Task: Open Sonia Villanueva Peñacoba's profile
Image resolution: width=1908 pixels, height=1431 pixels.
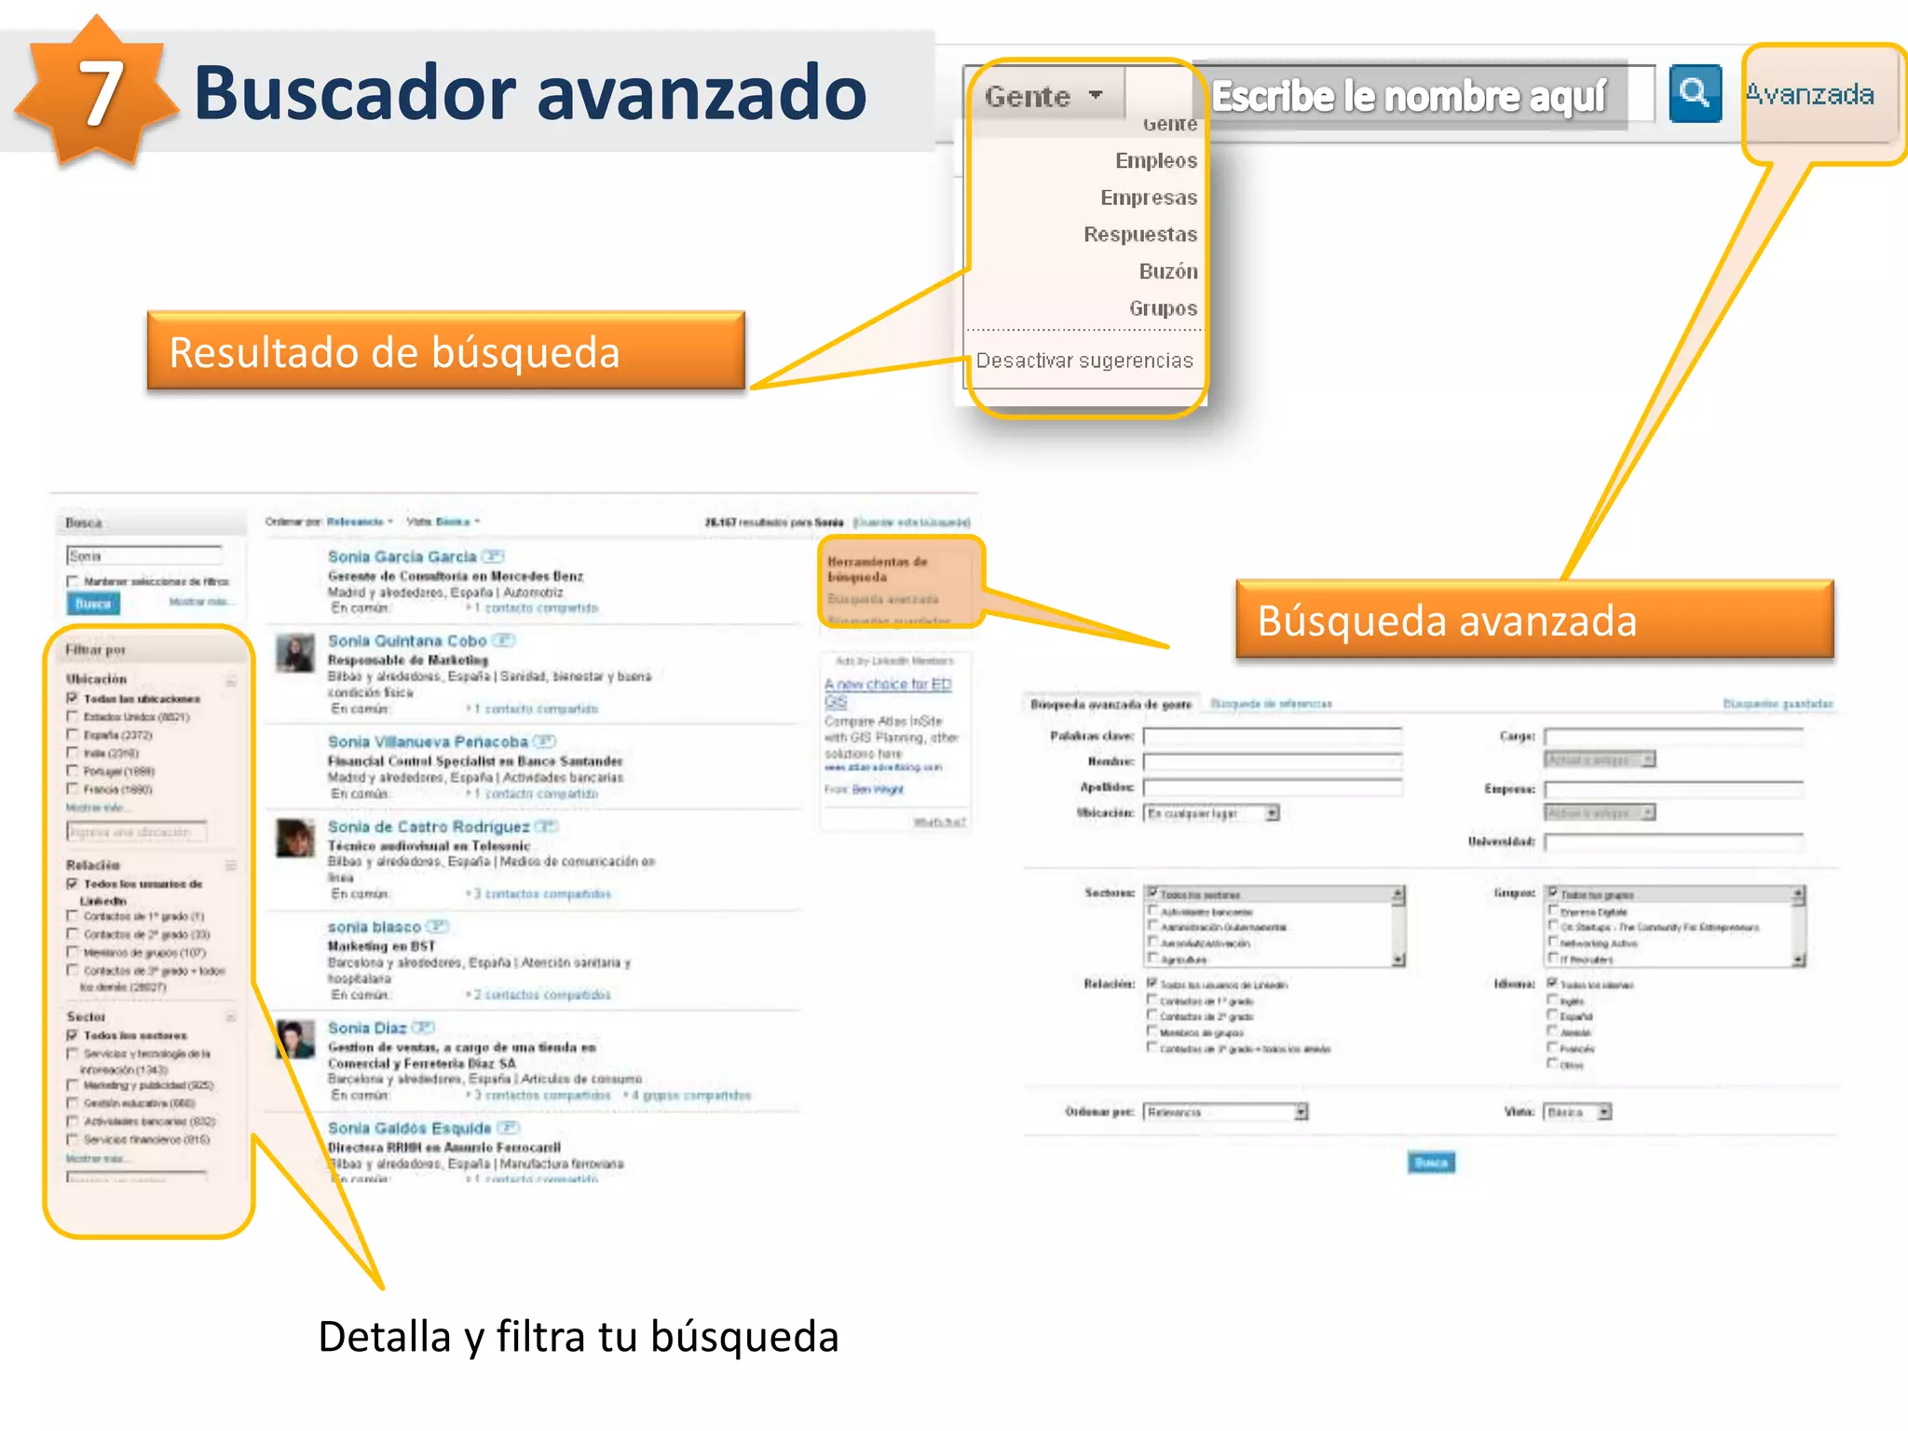Action: click(428, 742)
